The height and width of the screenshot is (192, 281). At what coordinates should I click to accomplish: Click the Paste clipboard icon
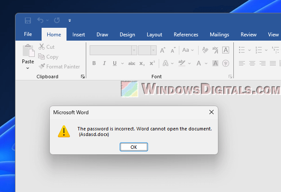pyautogui.click(x=28, y=50)
